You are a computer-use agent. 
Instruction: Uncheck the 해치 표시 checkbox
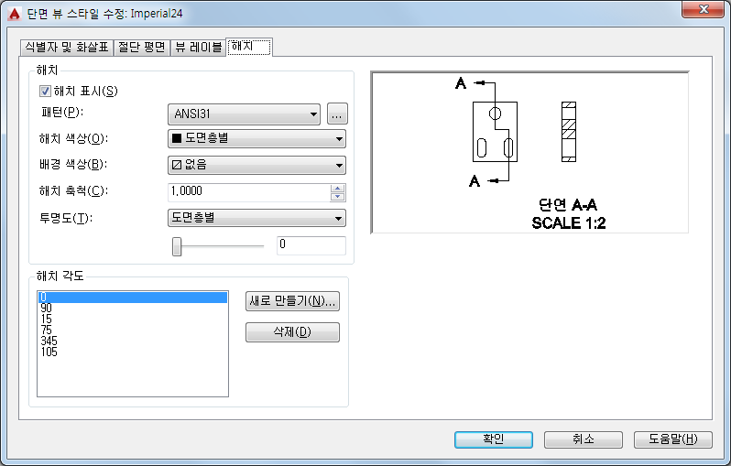(x=45, y=92)
